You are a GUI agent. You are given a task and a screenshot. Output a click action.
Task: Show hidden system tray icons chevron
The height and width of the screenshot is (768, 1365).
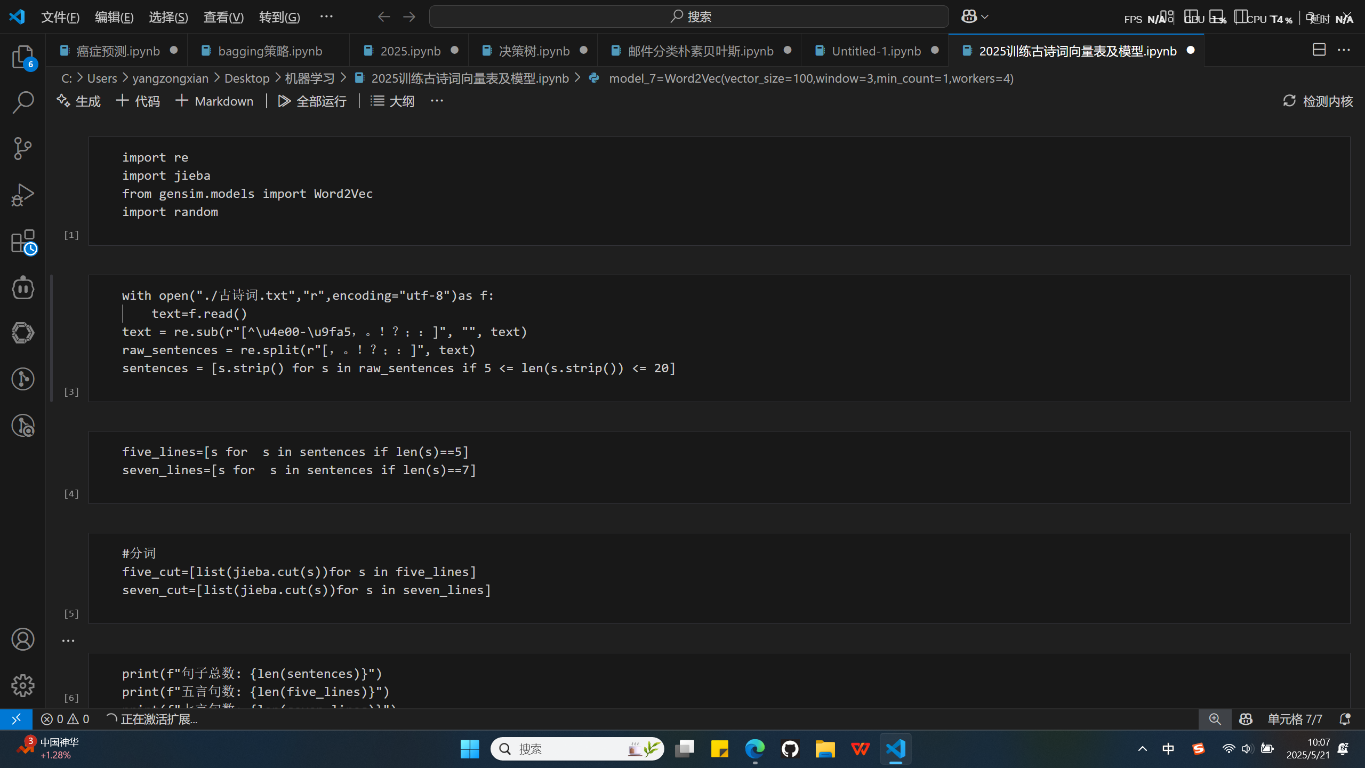[1142, 749]
